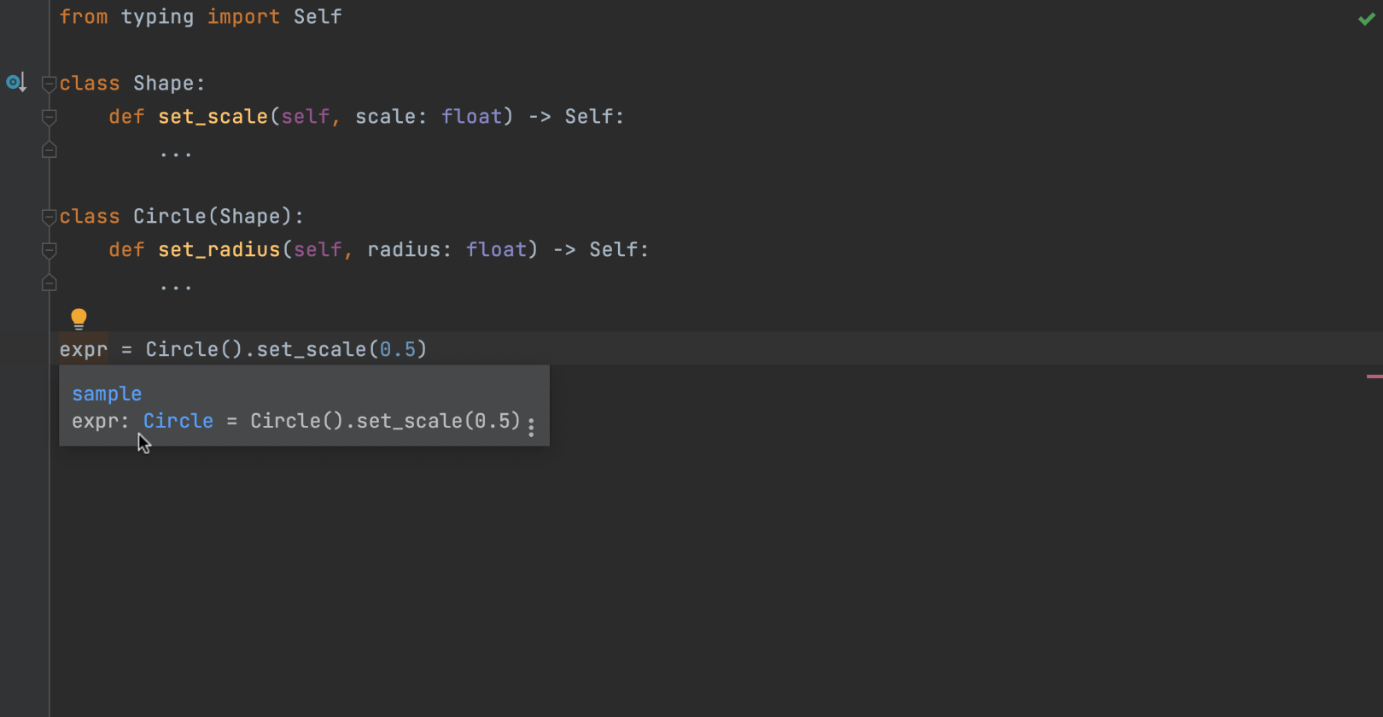The image size is (1383, 717).
Task: Click the blue gutter navigation icon beside Shape
Action: (x=15, y=82)
